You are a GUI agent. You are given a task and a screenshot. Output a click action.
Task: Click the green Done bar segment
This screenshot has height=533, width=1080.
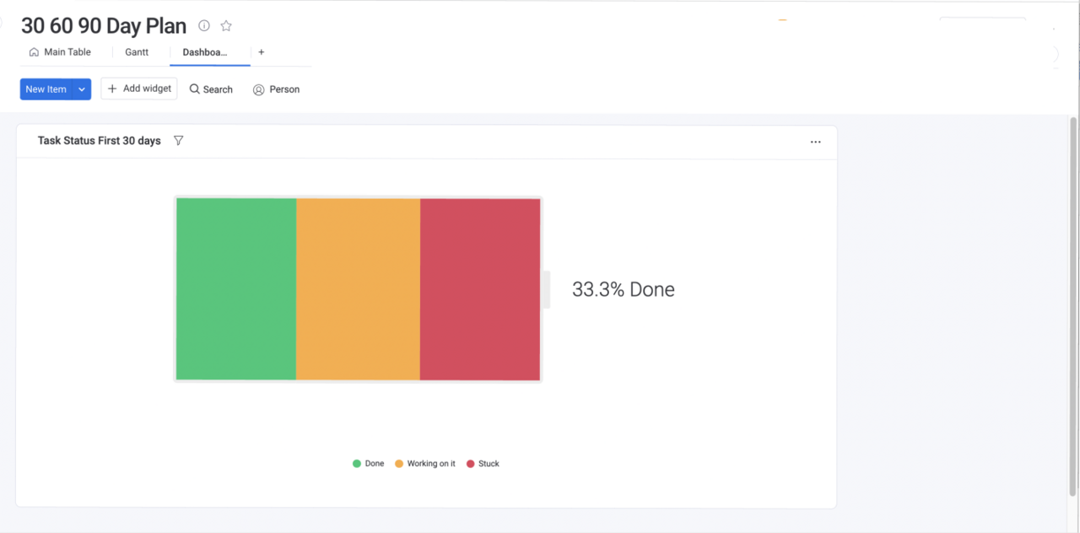click(236, 289)
